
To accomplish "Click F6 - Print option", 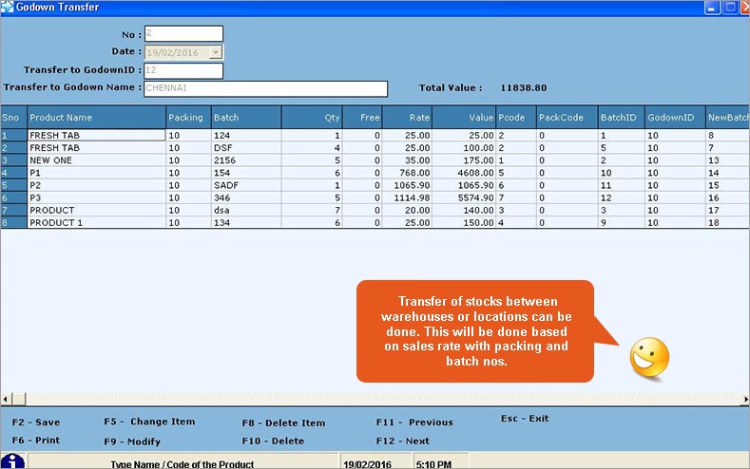I will [36, 441].
